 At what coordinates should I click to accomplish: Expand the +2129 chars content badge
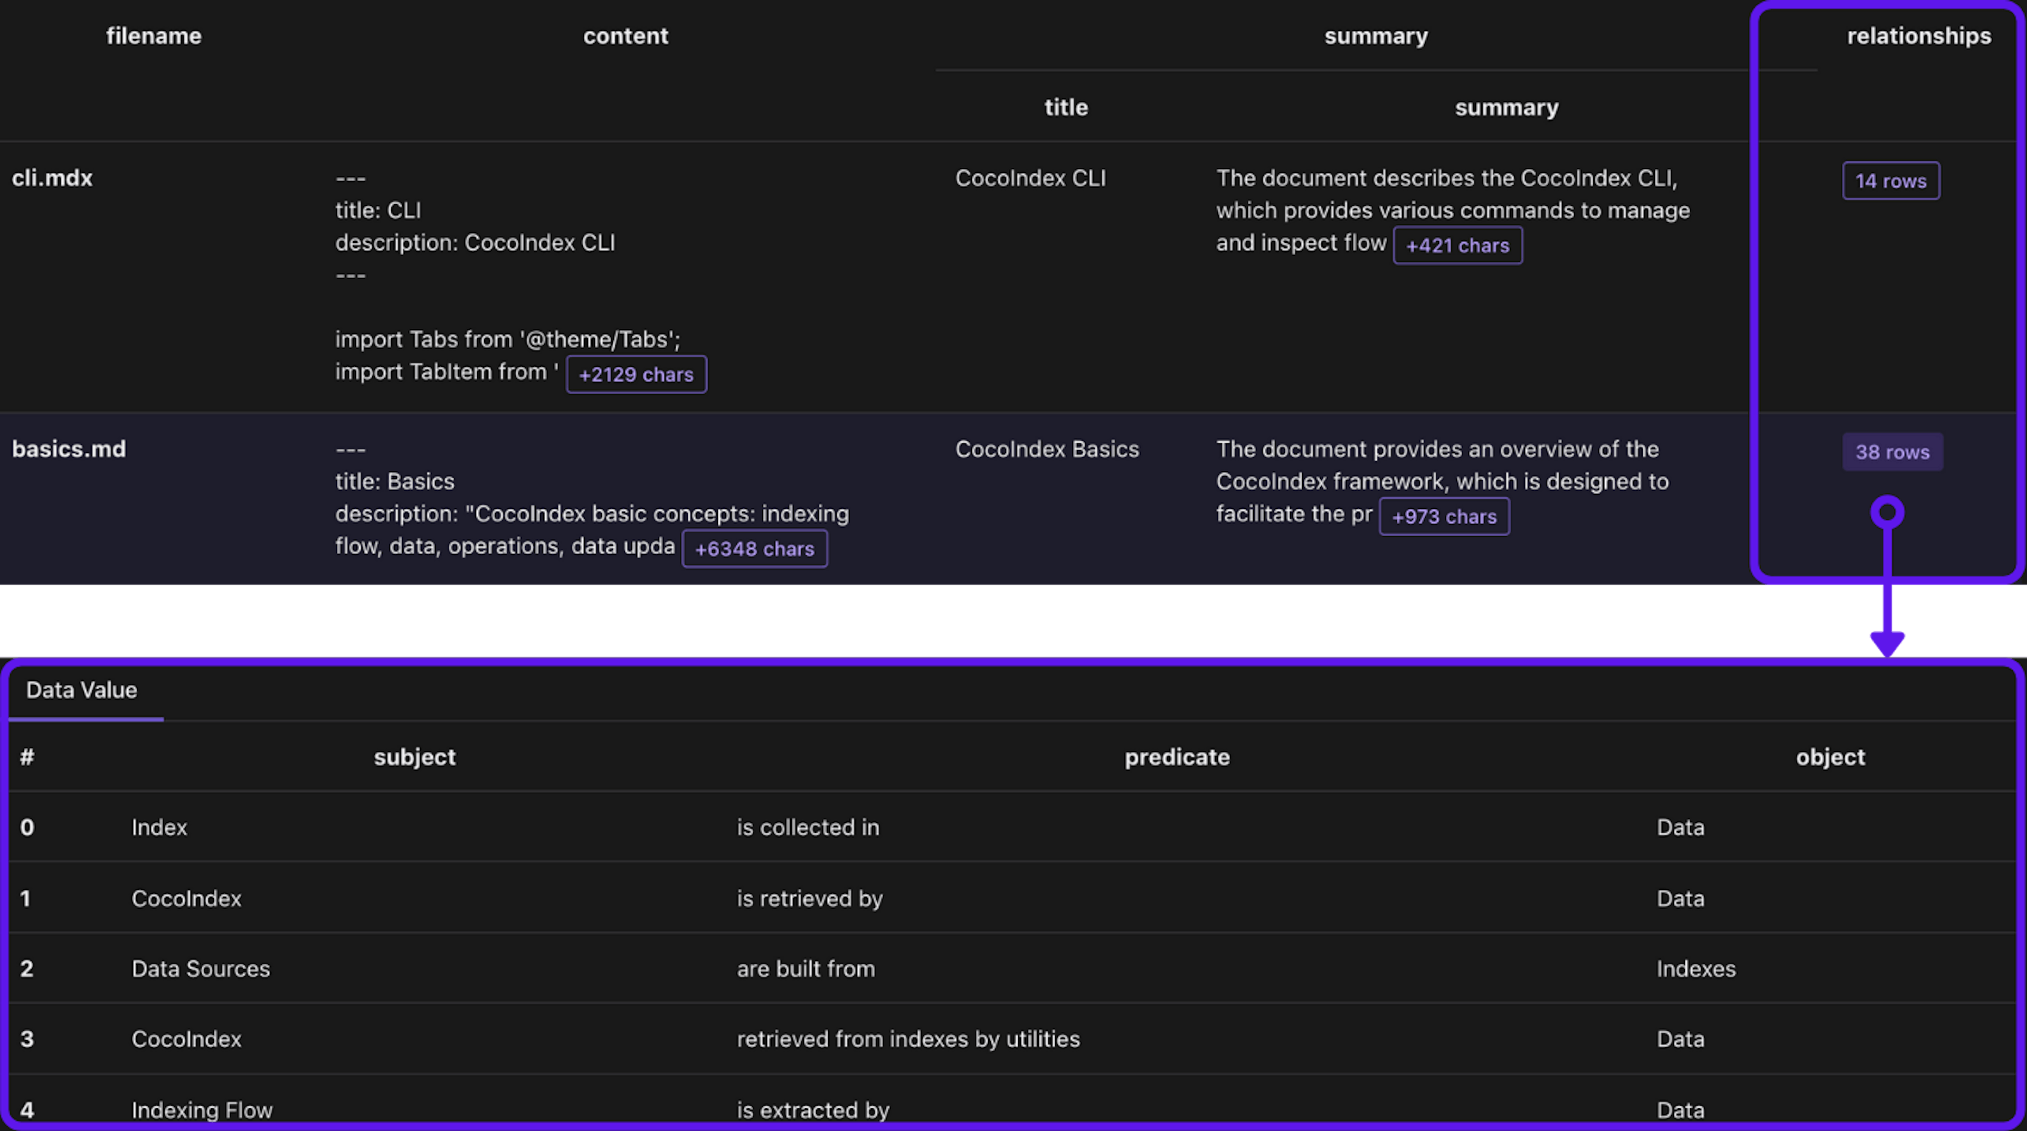(636, 374)
